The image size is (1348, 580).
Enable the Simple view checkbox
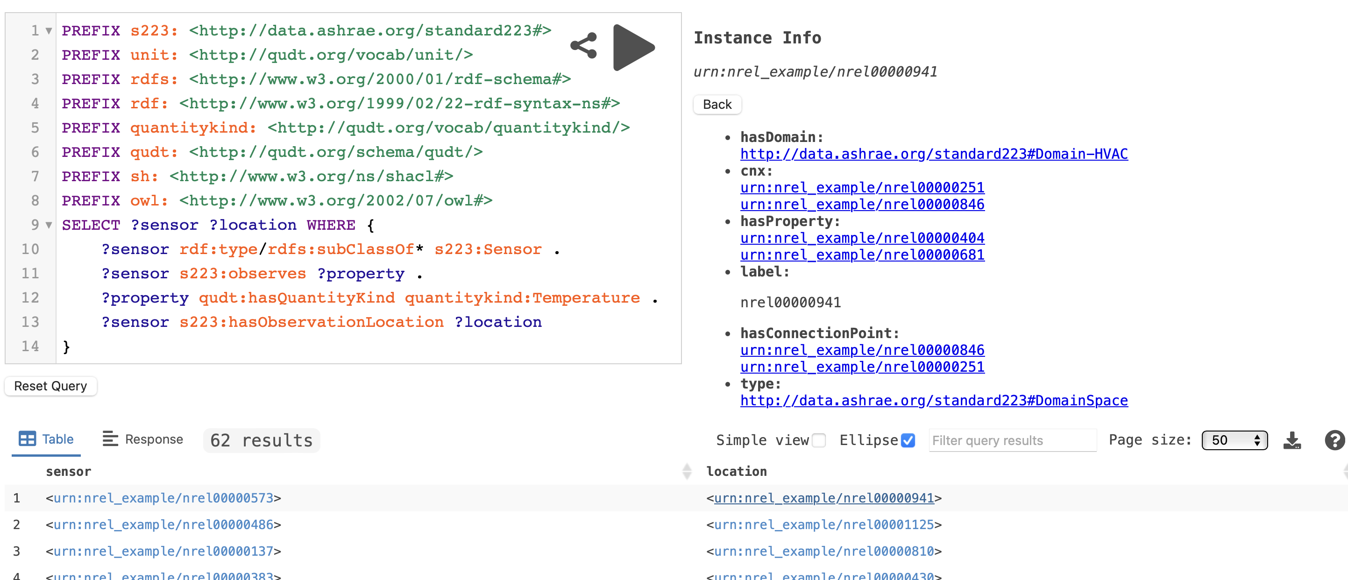click(819, 440)
